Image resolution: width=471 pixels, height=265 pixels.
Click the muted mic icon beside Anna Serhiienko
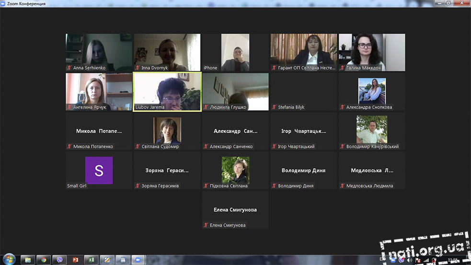[69, 68]
